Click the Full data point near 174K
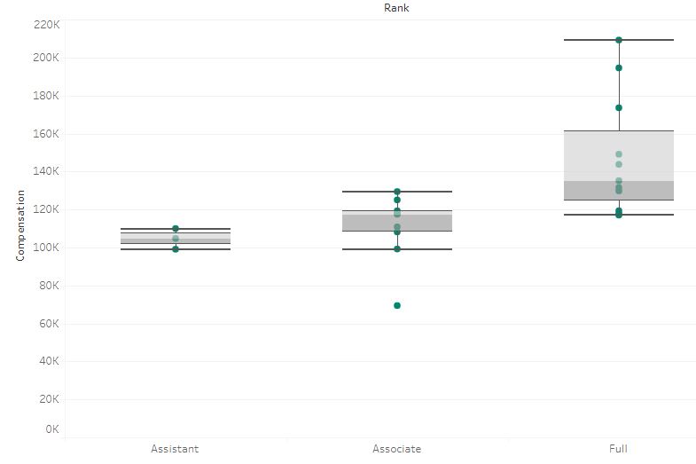696x464 pixels. pyautogui.click(x=619, y=107)
